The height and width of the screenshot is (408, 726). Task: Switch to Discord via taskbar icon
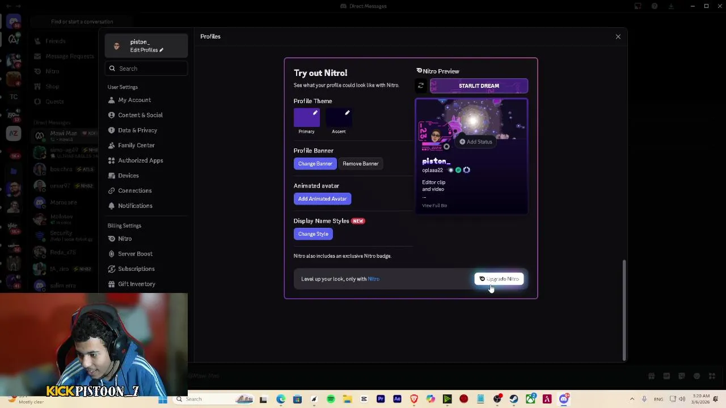564,399
